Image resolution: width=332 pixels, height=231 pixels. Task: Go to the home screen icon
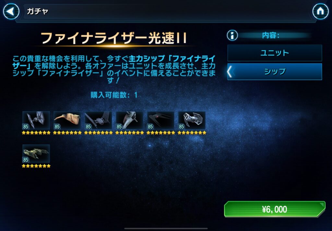[320, 11]
